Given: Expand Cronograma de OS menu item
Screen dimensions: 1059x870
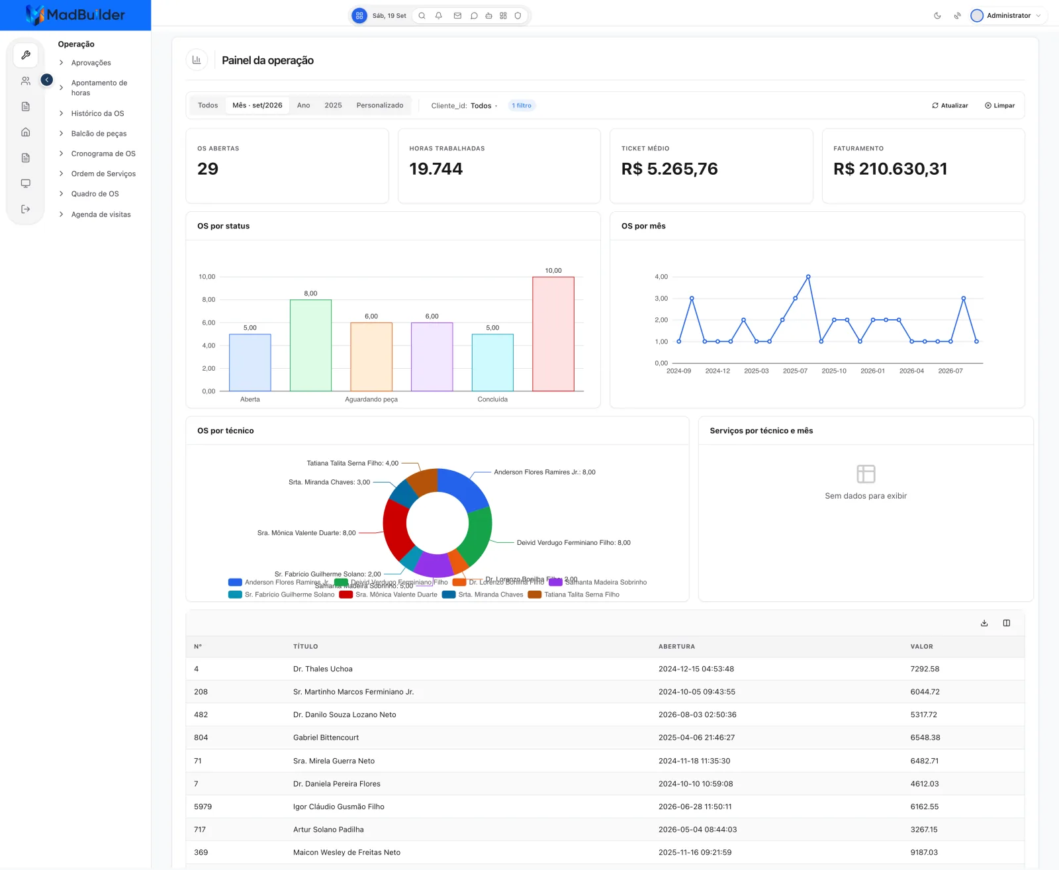Looking at the screenshot, I should pos(103,154).
